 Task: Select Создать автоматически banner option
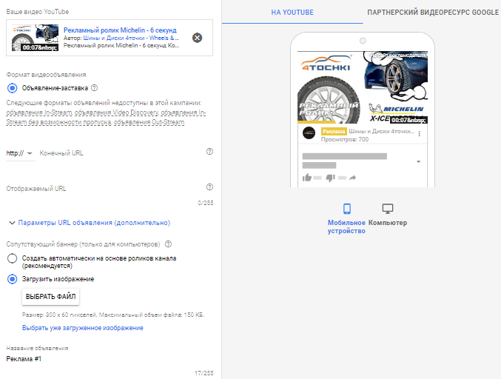(12, 258)
